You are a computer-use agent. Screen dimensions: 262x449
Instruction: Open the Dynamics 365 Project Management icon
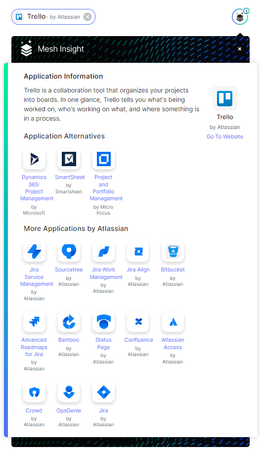coord(35,159)
